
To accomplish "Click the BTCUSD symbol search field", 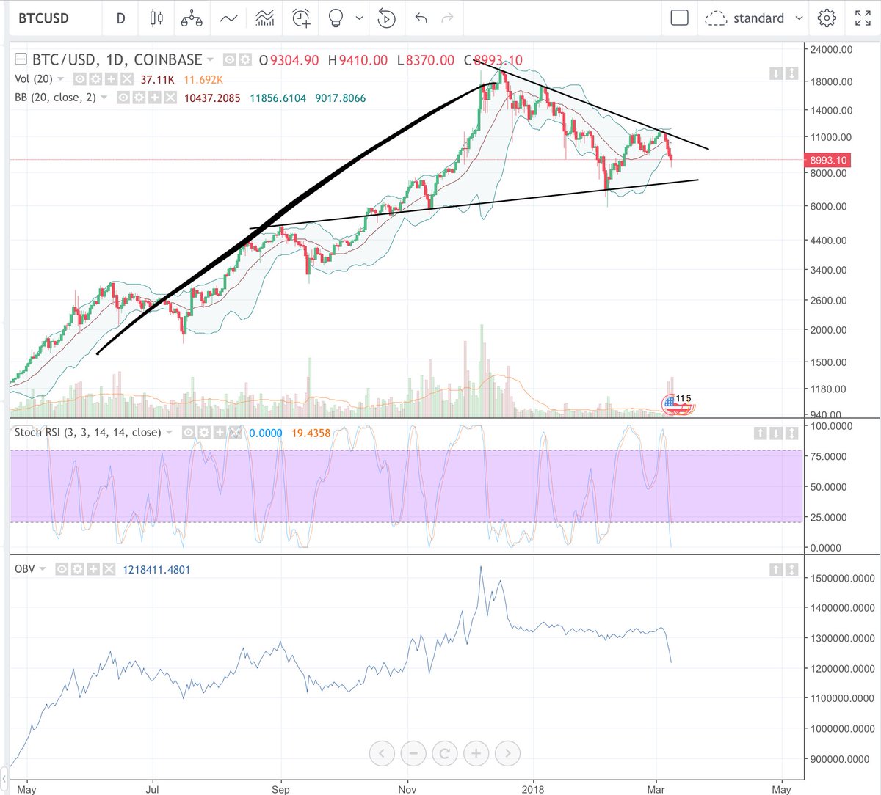I will (47, 18).
